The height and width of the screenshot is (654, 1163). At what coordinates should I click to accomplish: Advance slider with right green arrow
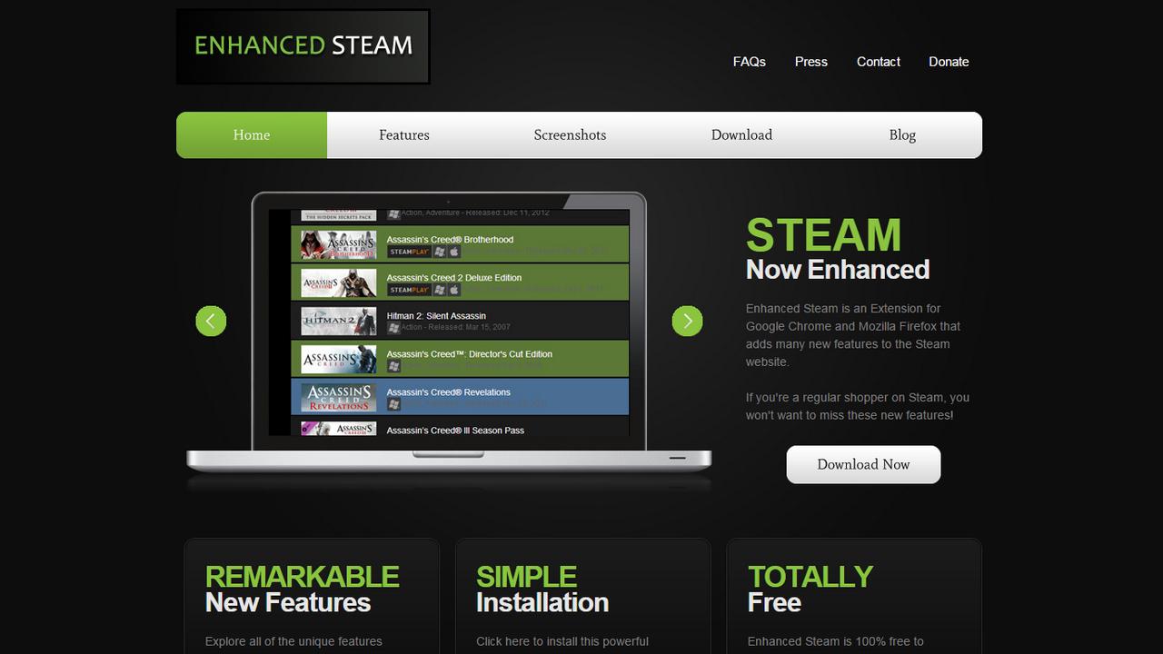pos(687,321)
